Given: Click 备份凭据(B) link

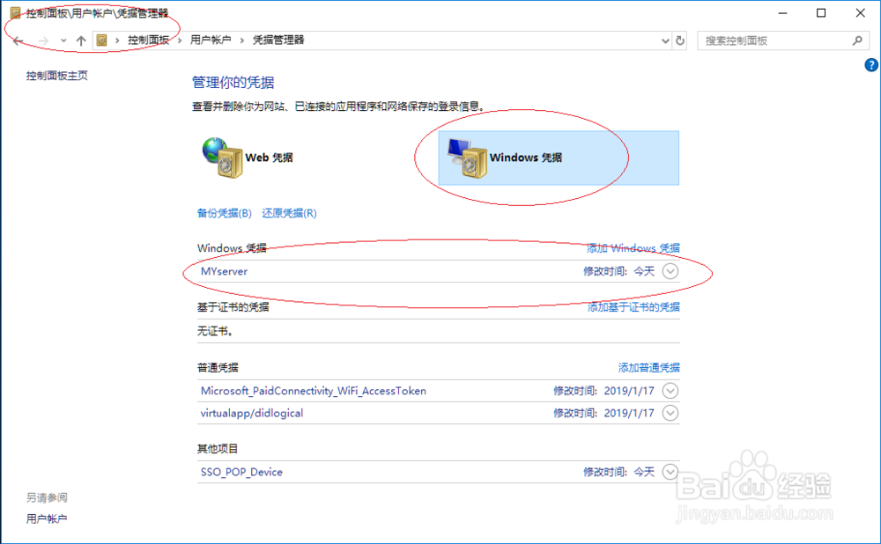Looking at the screenshot, I should (x=224, y=213).
